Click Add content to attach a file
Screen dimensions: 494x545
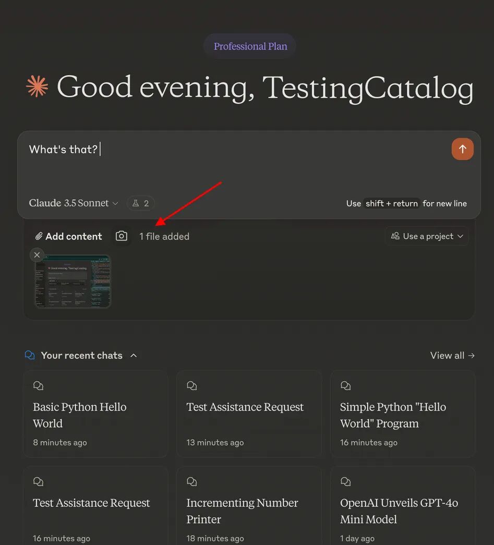[68, 236]
